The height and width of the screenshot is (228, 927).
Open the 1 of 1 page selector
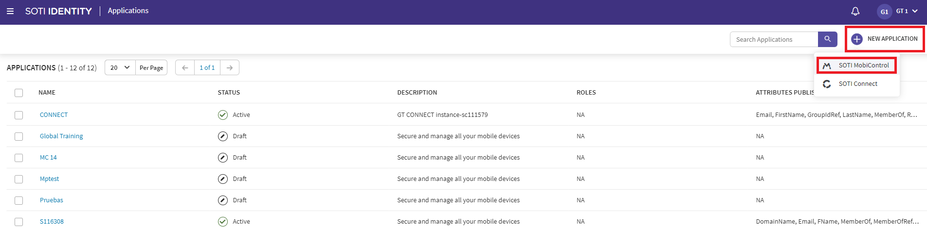click(x=207, y=68)
